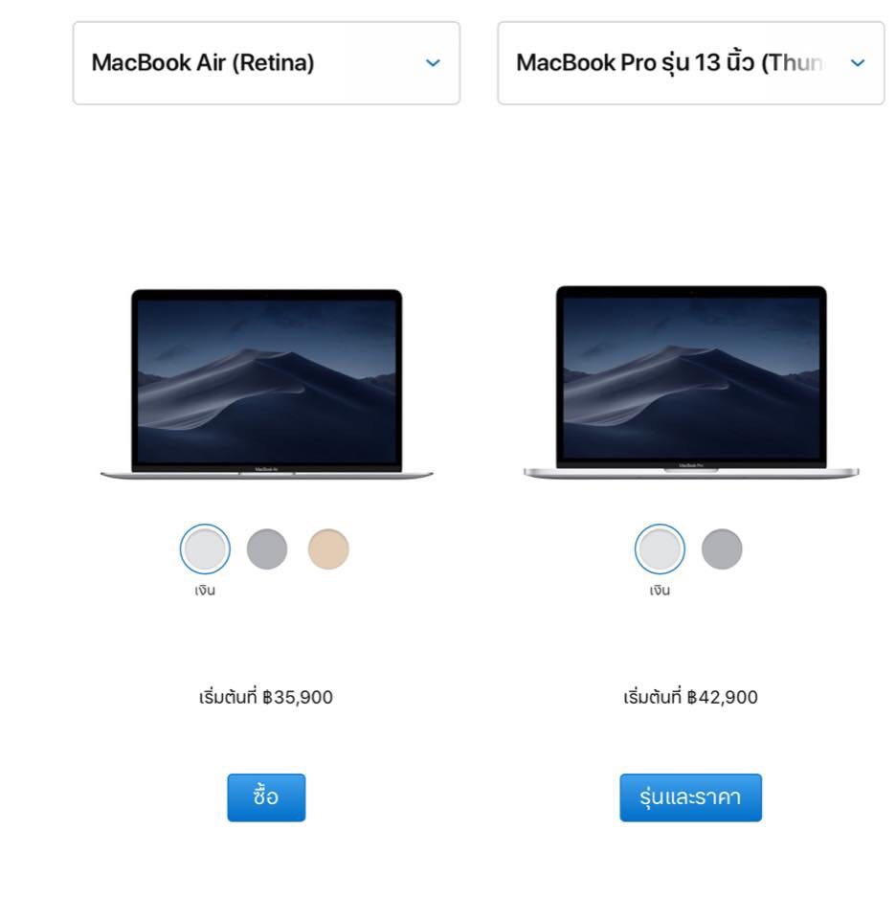Click the tiny MacBook Pro label below display
896x919 pixels.
[691, 465]
